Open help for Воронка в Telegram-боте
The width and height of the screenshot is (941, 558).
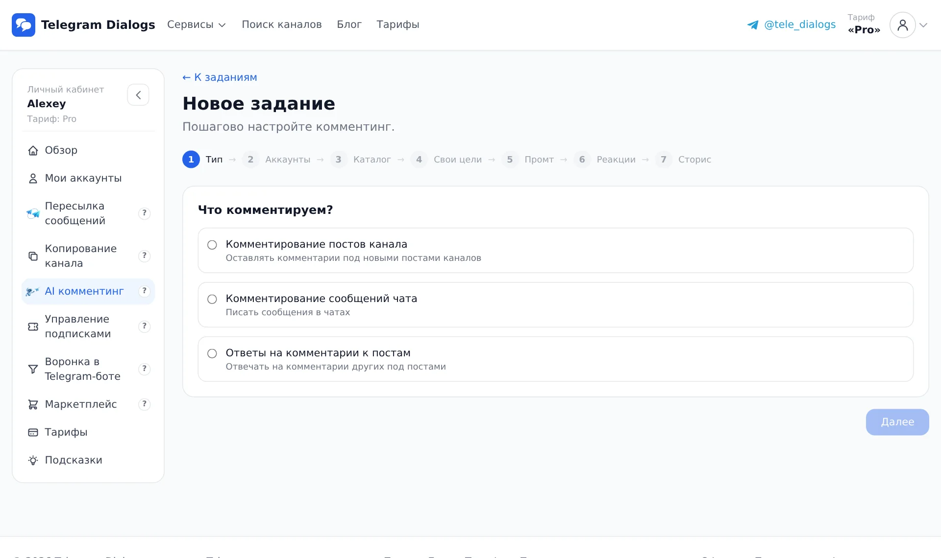point(144,369)
